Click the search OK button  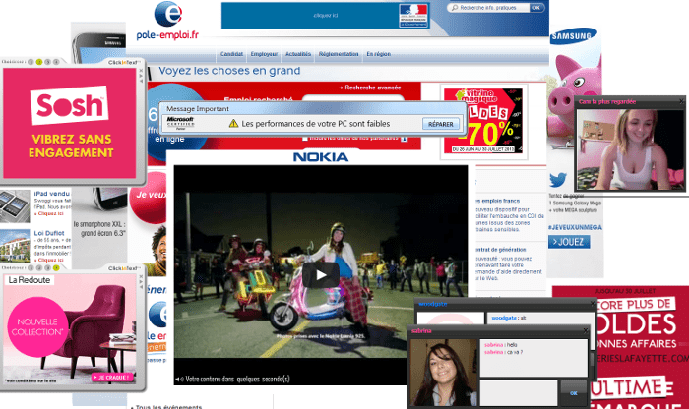point(536,8)
